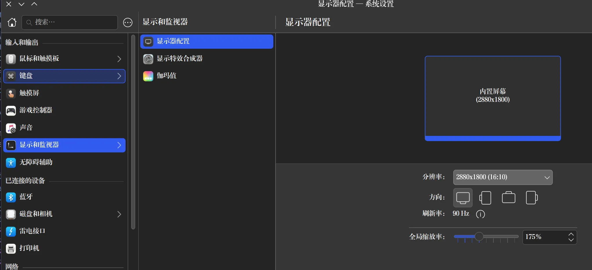
Task: Click the global scale (全局缩放率) slider handle
Action: [x=479, y=237]
